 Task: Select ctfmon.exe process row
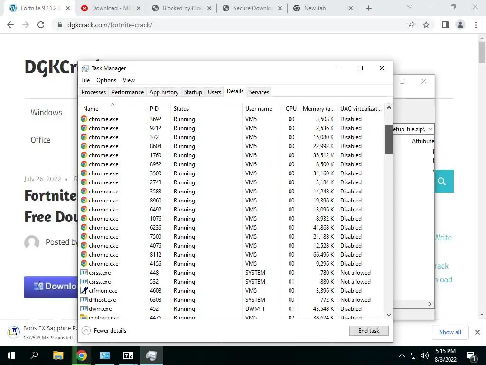point(232,291)
